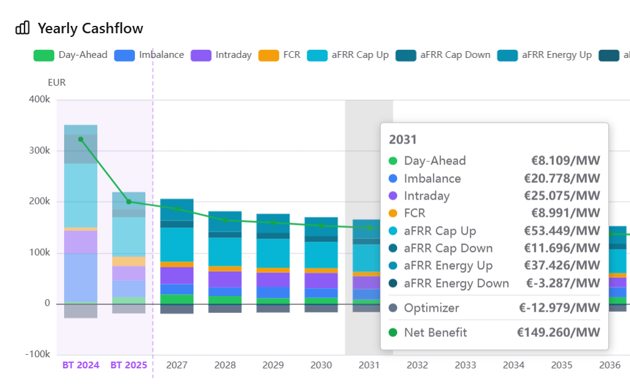630x385 pixels.
Task: Click Net Benefit line point at BT 2025
Action: [x=129, y=201]
